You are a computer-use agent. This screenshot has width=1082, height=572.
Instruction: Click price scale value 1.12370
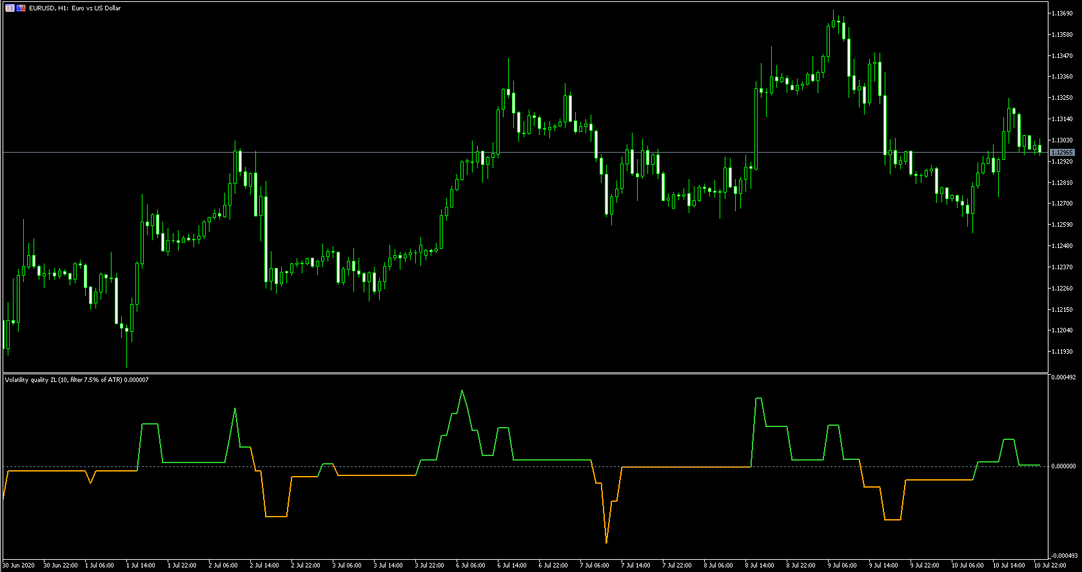[x=1062, y=267]
